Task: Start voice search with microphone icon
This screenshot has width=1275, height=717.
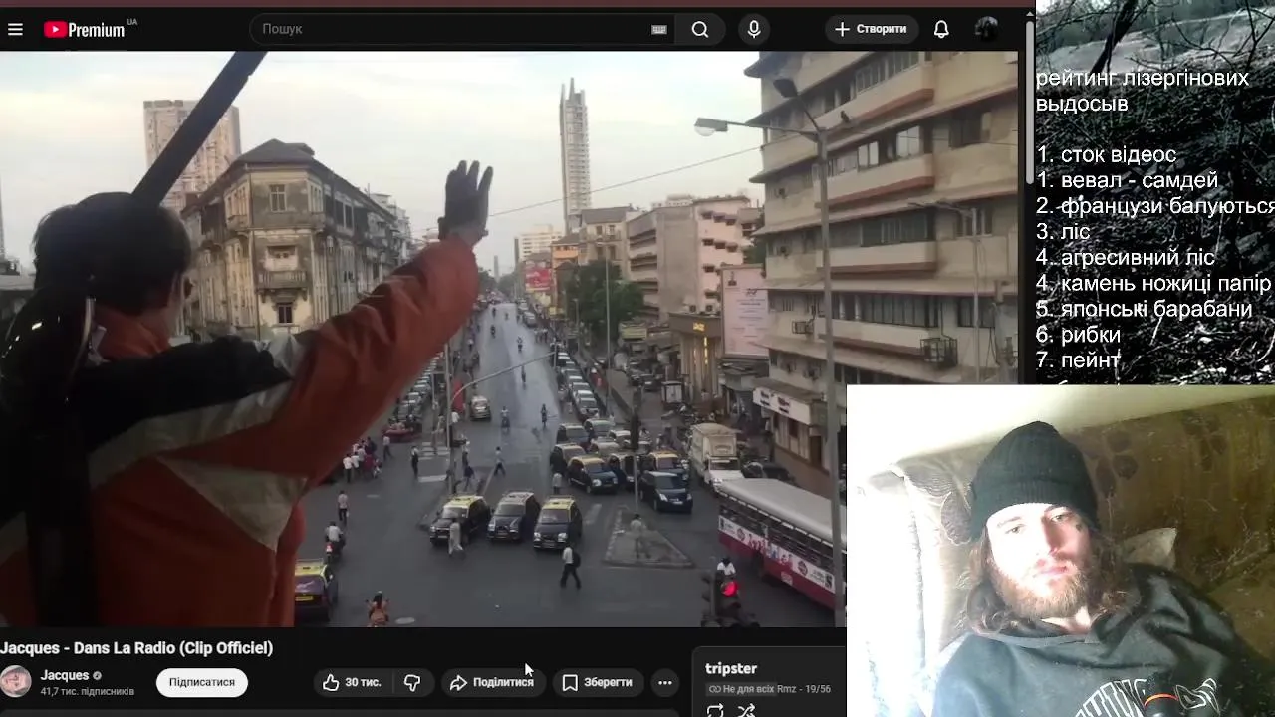Action: [x=754, y=29]
